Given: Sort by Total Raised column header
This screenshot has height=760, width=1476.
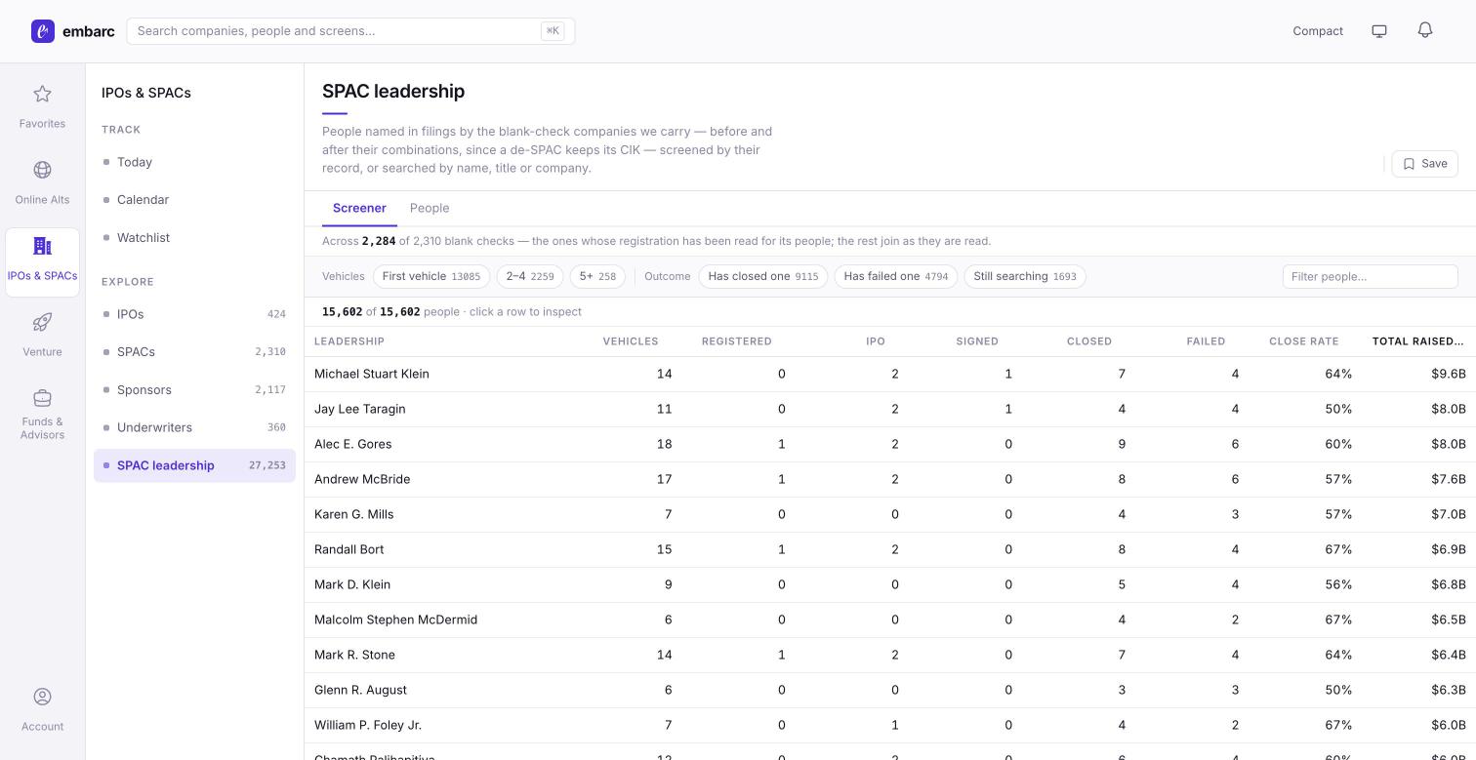Looking at the screenshot, I should click(x=1417, y=341).
